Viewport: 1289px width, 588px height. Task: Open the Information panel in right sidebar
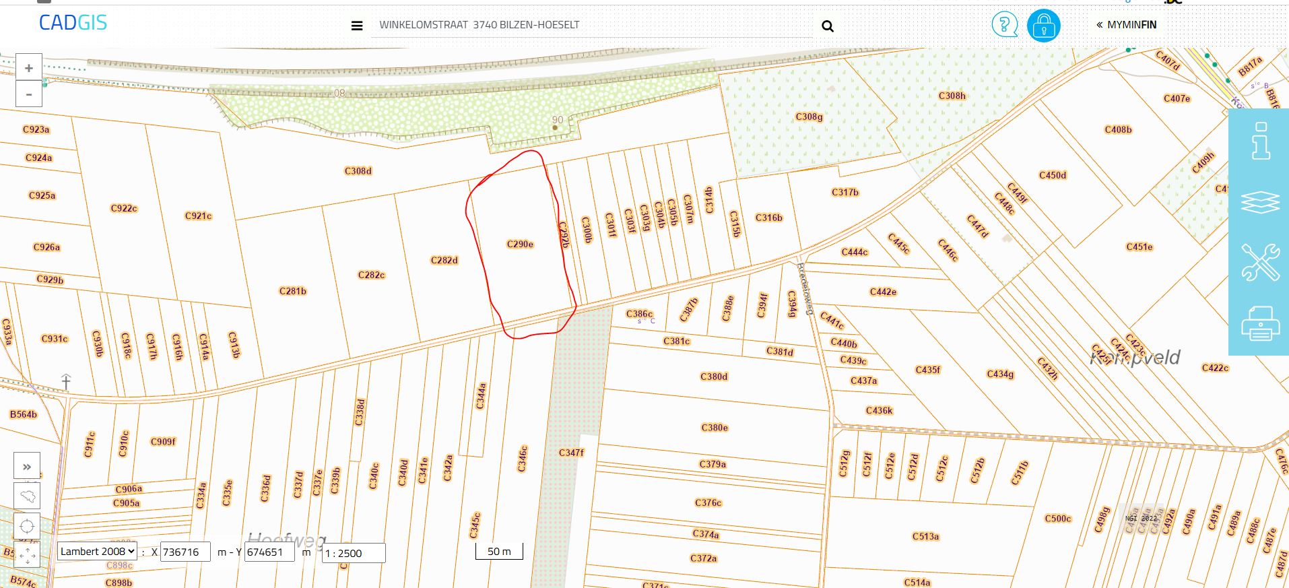(x=1260, y=141)
